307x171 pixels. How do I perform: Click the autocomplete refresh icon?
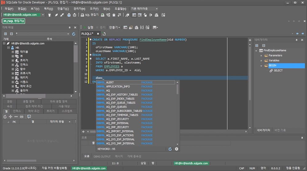click(x=170, y=149)
